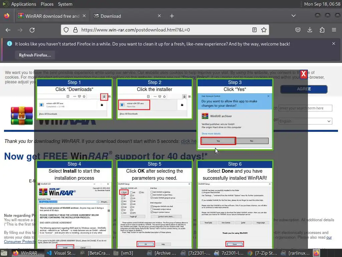Click the info icon in notification bar

click(9, 44)
